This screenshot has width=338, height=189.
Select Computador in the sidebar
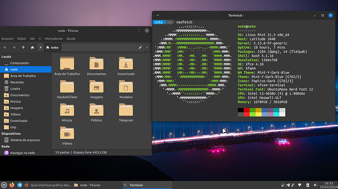(x=26, y=63)
